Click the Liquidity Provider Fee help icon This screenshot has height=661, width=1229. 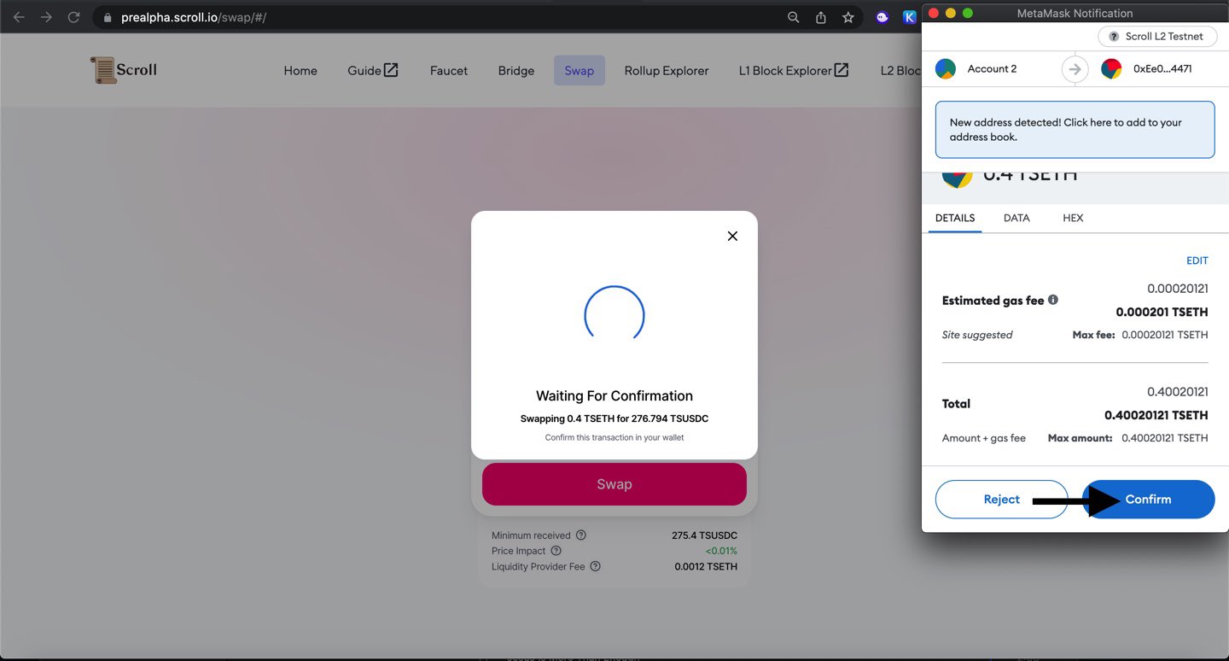[x=596, y=566]
